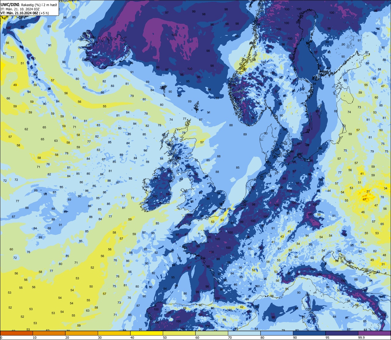Click the 0–10 dark orange legend segment
This screenshot has height=340, width=391.
16,333
